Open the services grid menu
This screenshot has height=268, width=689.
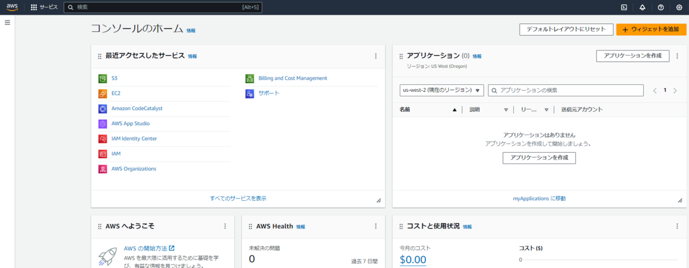coord(34,7)
